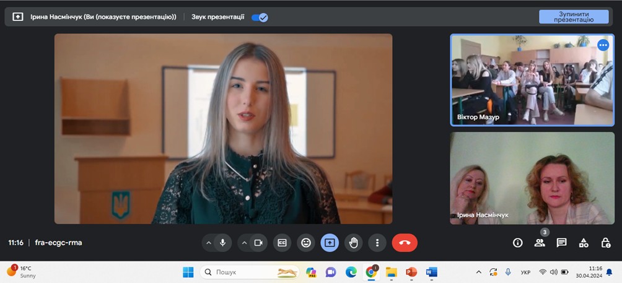
Task: Open the activities panel
Action: tap(584, 243)
